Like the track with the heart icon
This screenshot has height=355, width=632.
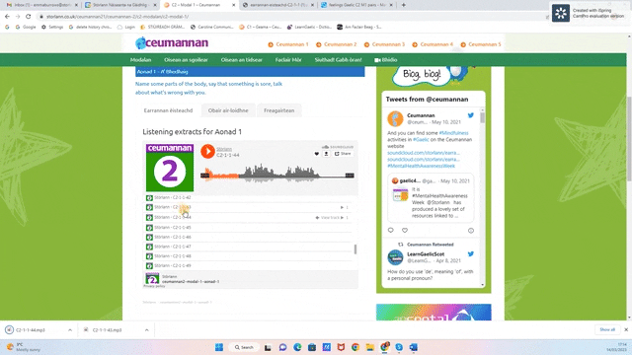pyautogui.click(x=316, y=154)
